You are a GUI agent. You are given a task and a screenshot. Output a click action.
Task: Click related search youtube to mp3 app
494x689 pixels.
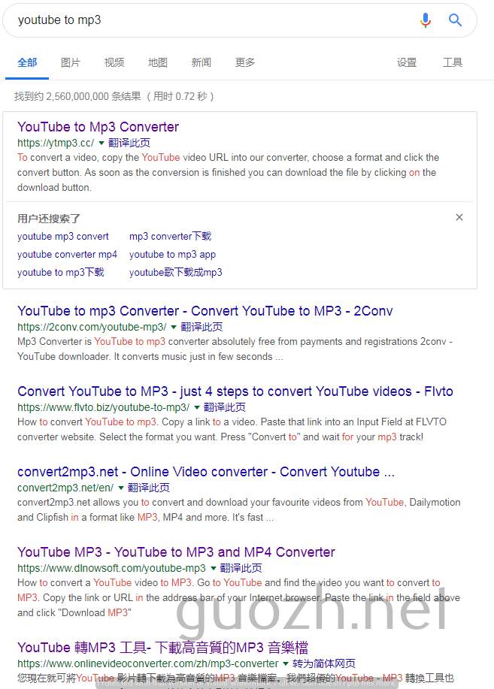pos(172,255)
